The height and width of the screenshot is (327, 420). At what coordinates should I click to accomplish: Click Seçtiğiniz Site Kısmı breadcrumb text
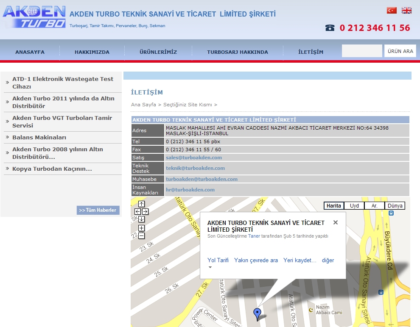pos(188,105)
